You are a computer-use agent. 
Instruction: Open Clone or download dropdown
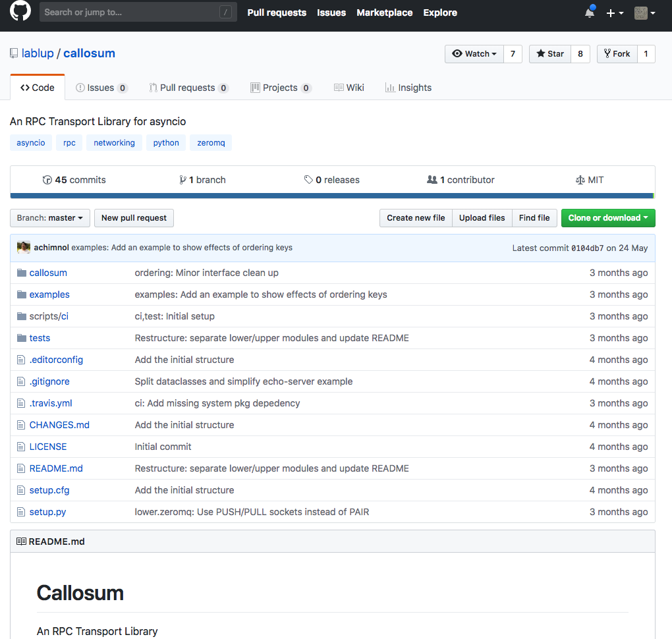point(608,218)
